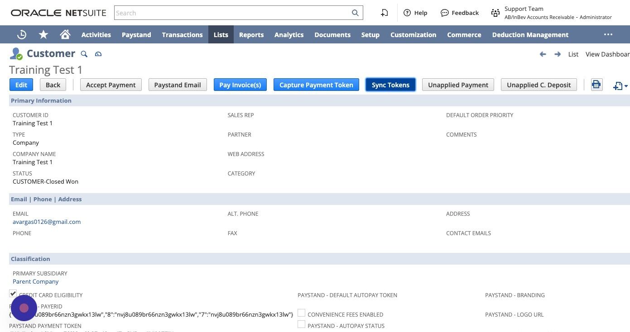Open the avargas0126@gmail.com email link
Screen dimensions: 630x332
coord(47,222)
